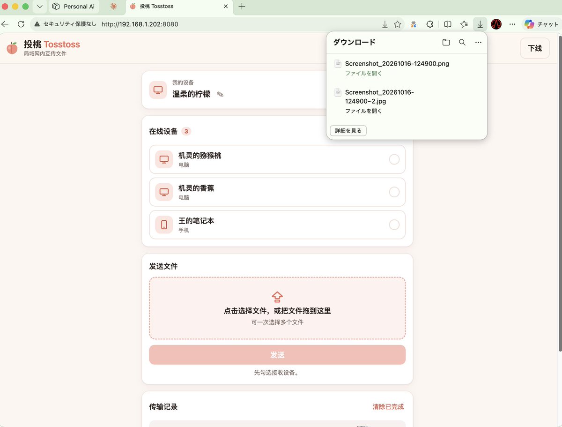Click 清除已完成 link
The width and height of the screenshot is (562, 427).
[x=388, y=407]
